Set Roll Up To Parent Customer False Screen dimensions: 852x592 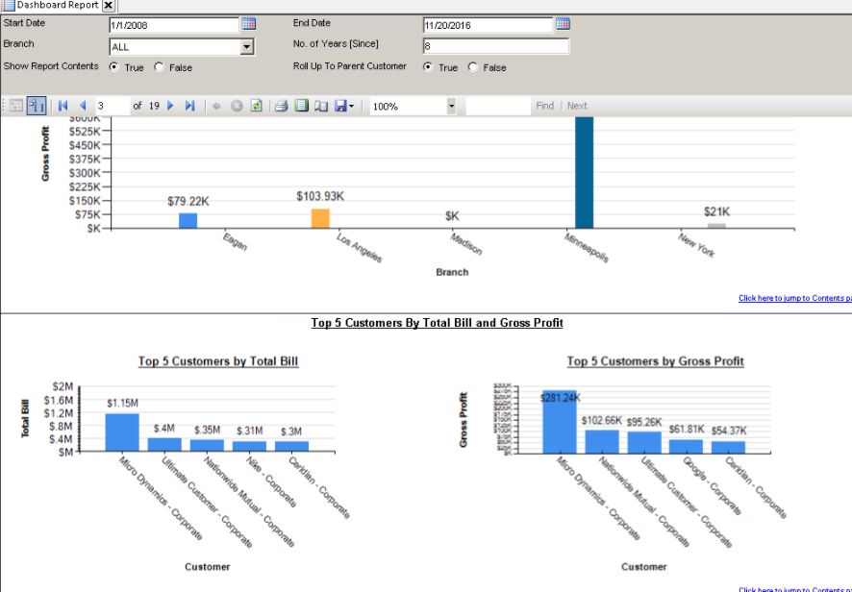point(473,67)
